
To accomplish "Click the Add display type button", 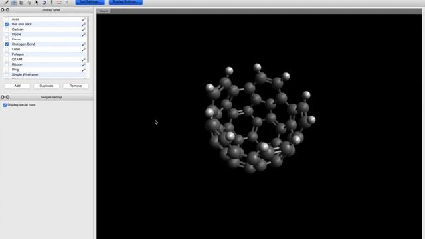I will (17, 86).
